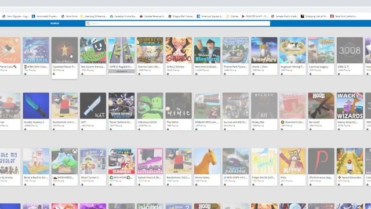The image size is (371, 209).
Task: Open Tower Defense Simulator thumbnail
Action: pyautogui.click(x=122, y=106)
